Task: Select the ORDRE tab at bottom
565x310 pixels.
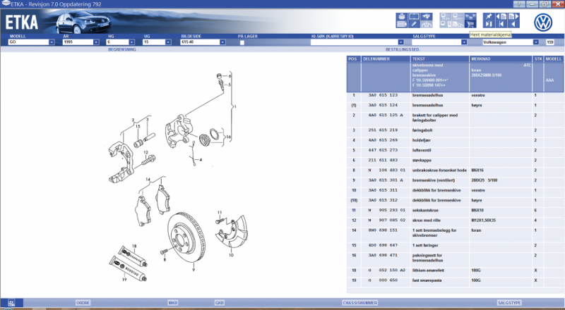Action: pos(83,302)
